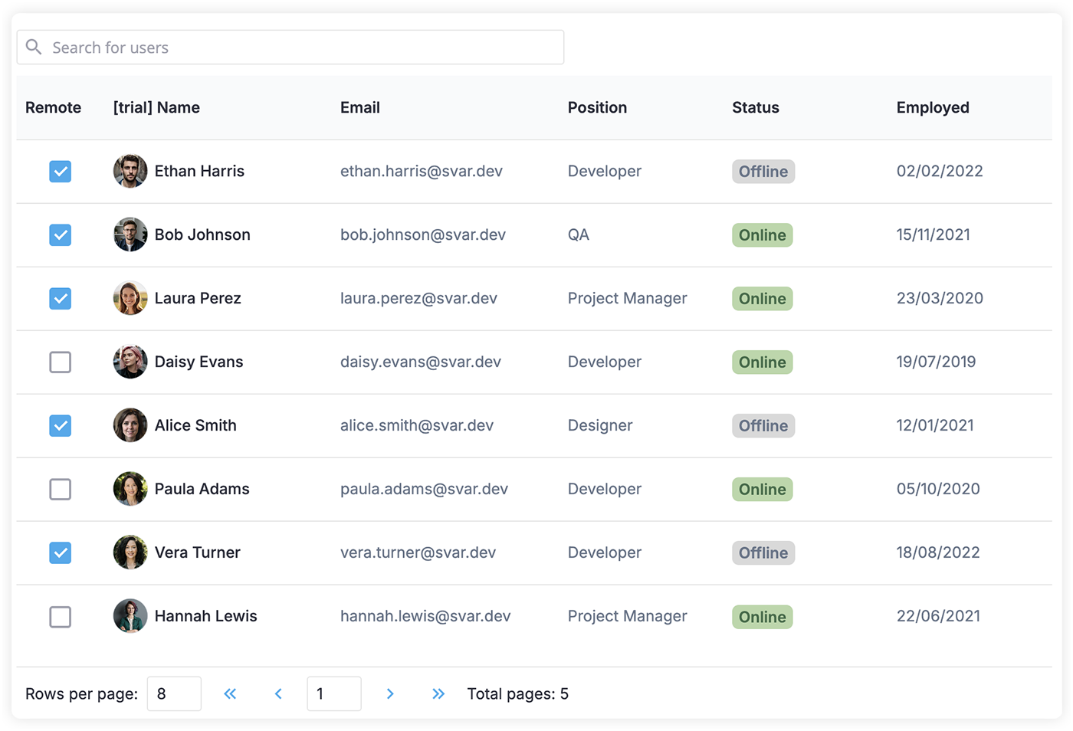Click the QA position cell
Screen dimensions: 1073x731
click(x=579, y=234)
